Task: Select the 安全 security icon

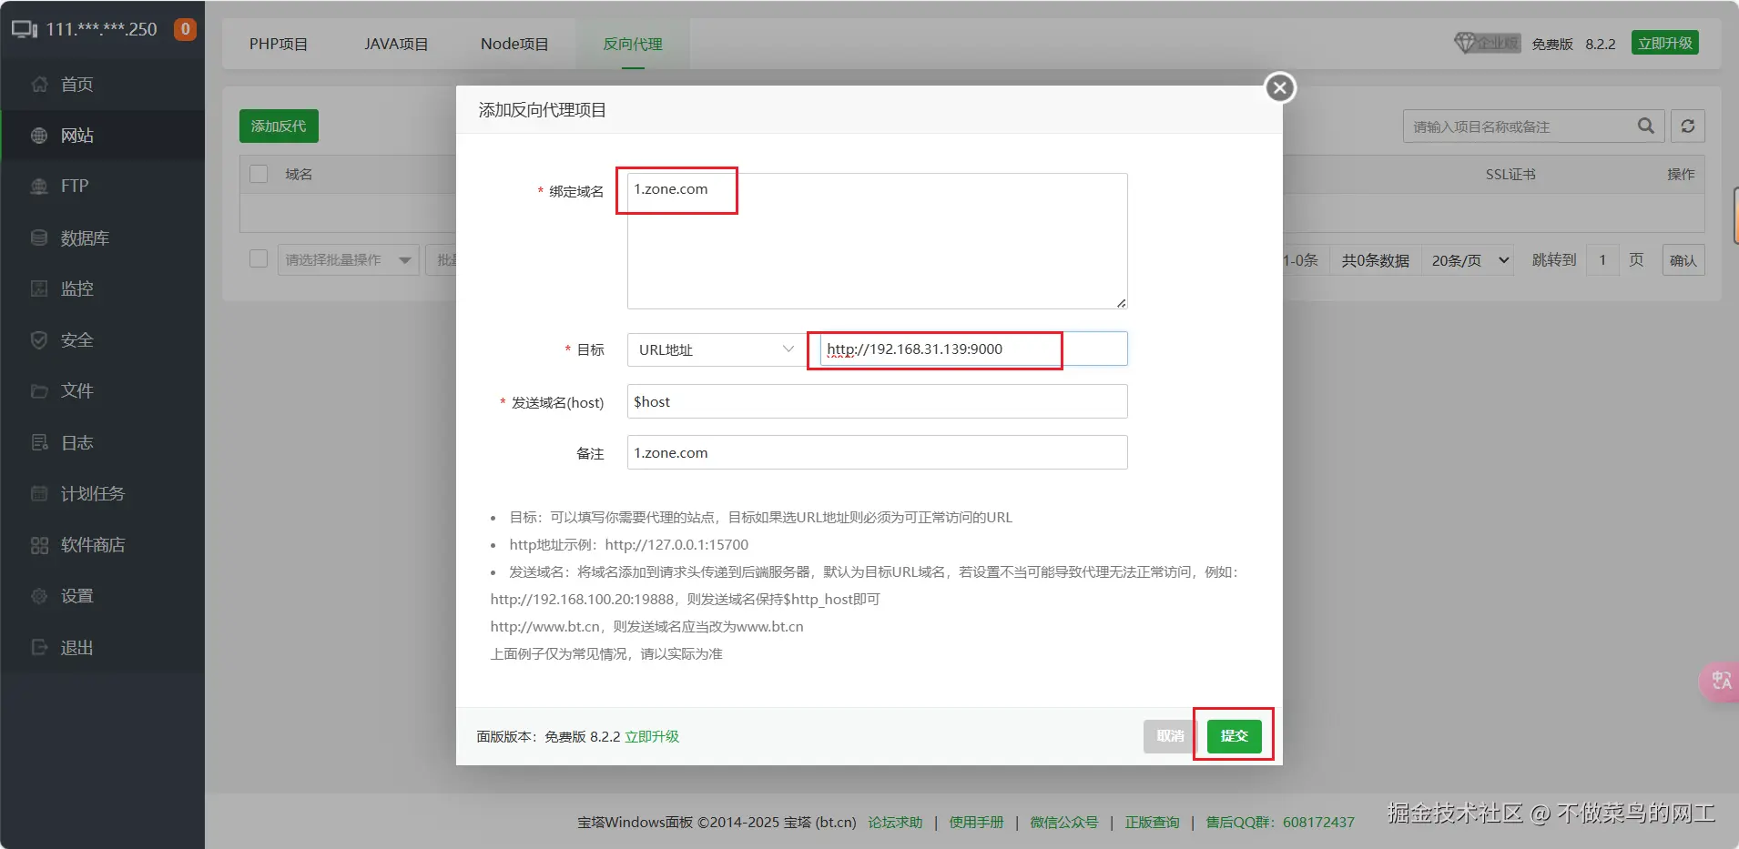Action: click(76, 339)
